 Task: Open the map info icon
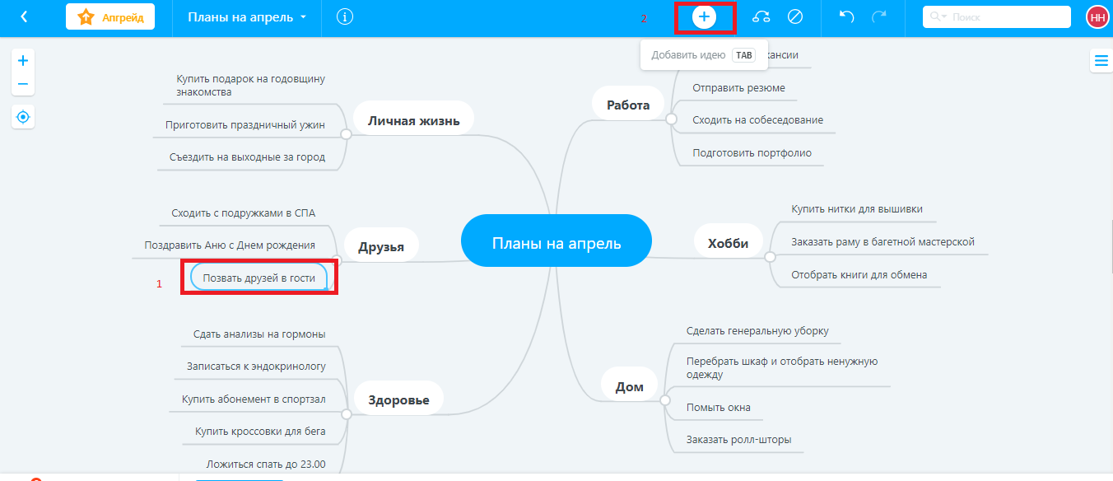pos(345,16)
